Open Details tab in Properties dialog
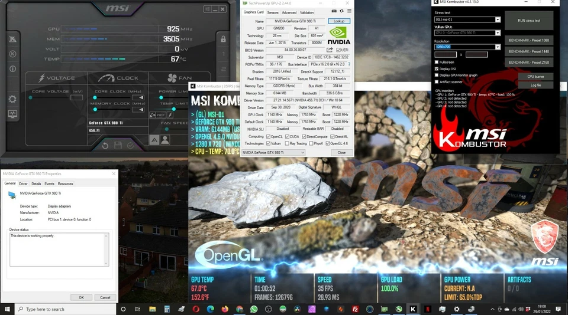The image size is (568, 315). click(36, 184)
